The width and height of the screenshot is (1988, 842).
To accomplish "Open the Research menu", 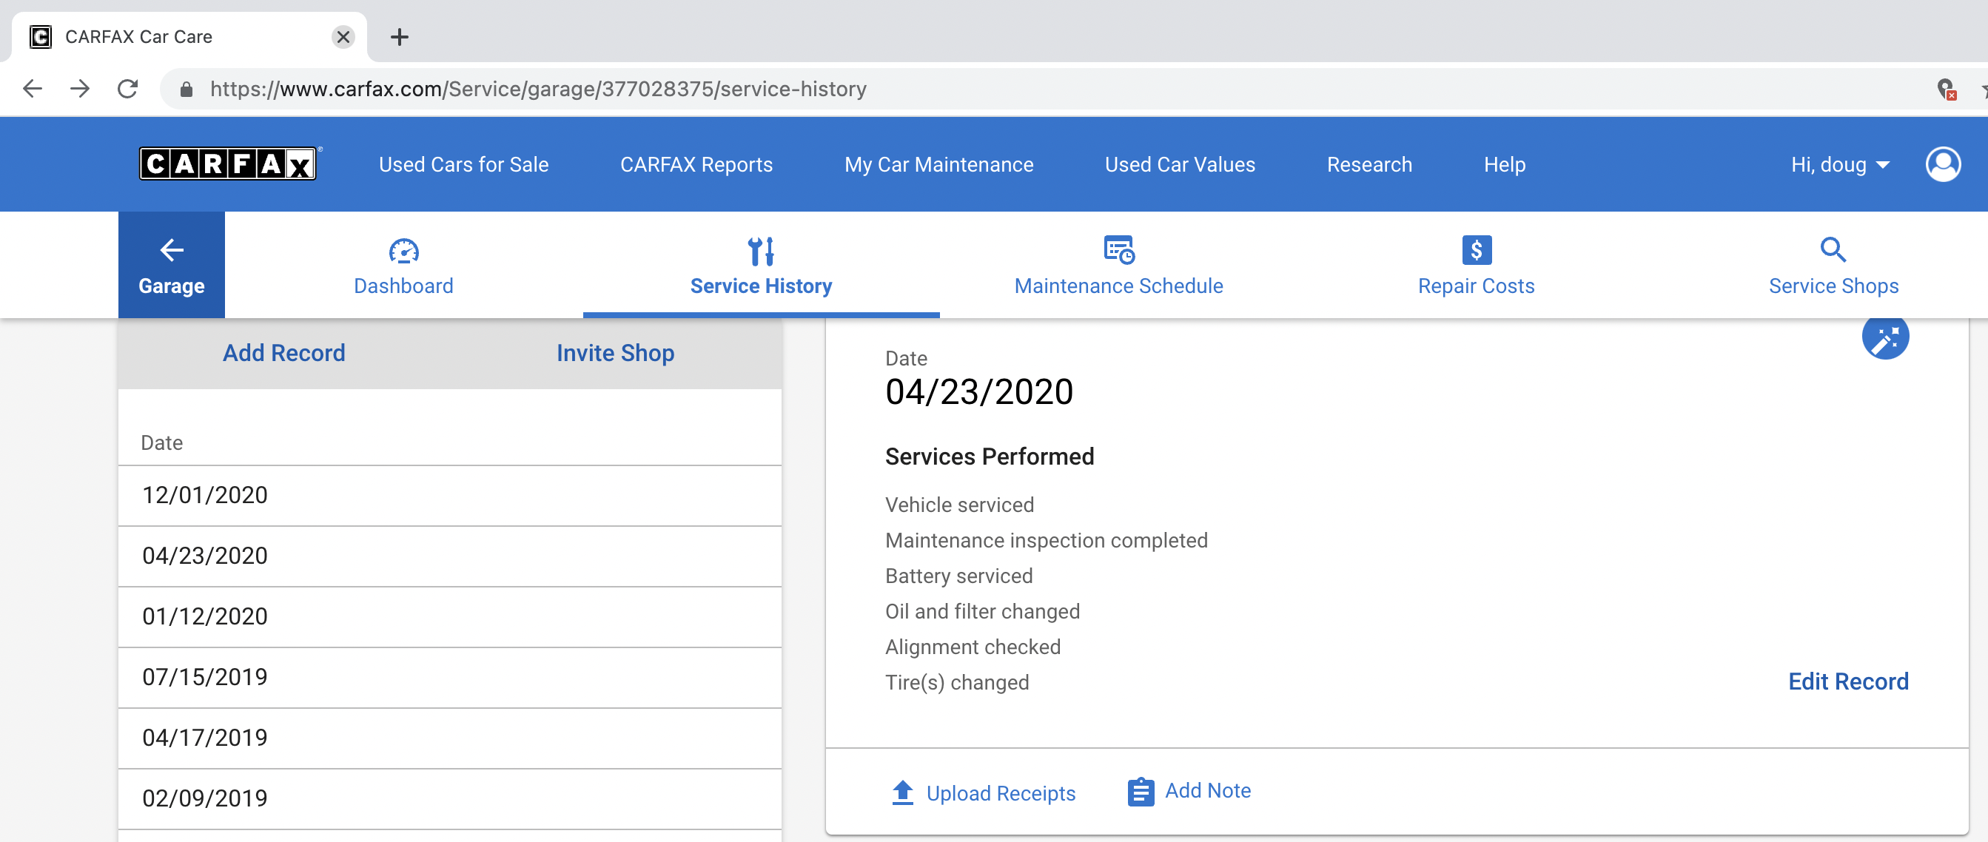I will tap(1369, 164).
